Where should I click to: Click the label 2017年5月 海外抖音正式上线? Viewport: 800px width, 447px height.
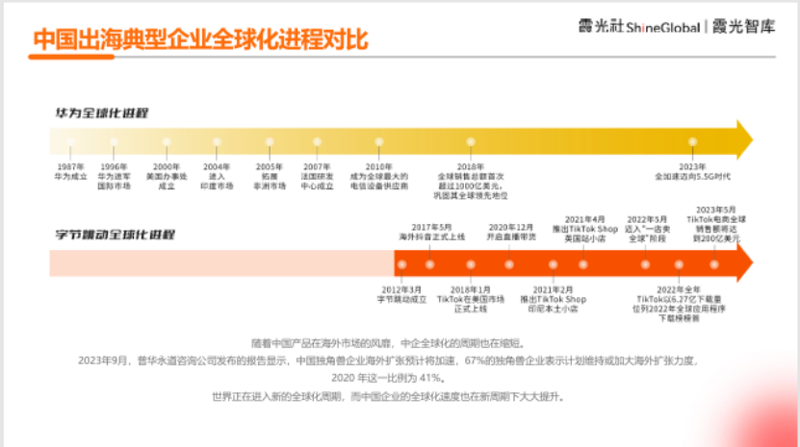click(431, 232)
